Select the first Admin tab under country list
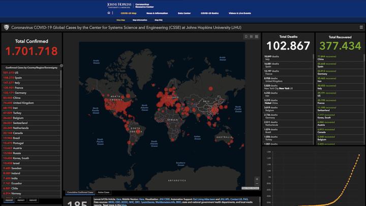 click(9, 200)
